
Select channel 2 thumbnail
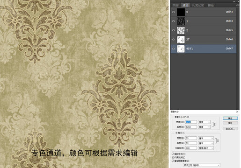[181, 30]
